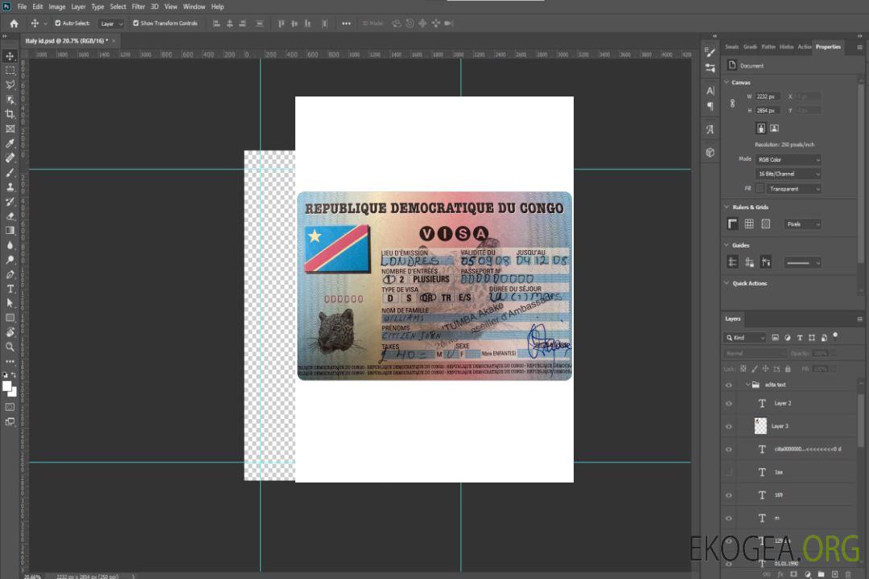Toggle the Auto-Select checkbox

[58, 23]
